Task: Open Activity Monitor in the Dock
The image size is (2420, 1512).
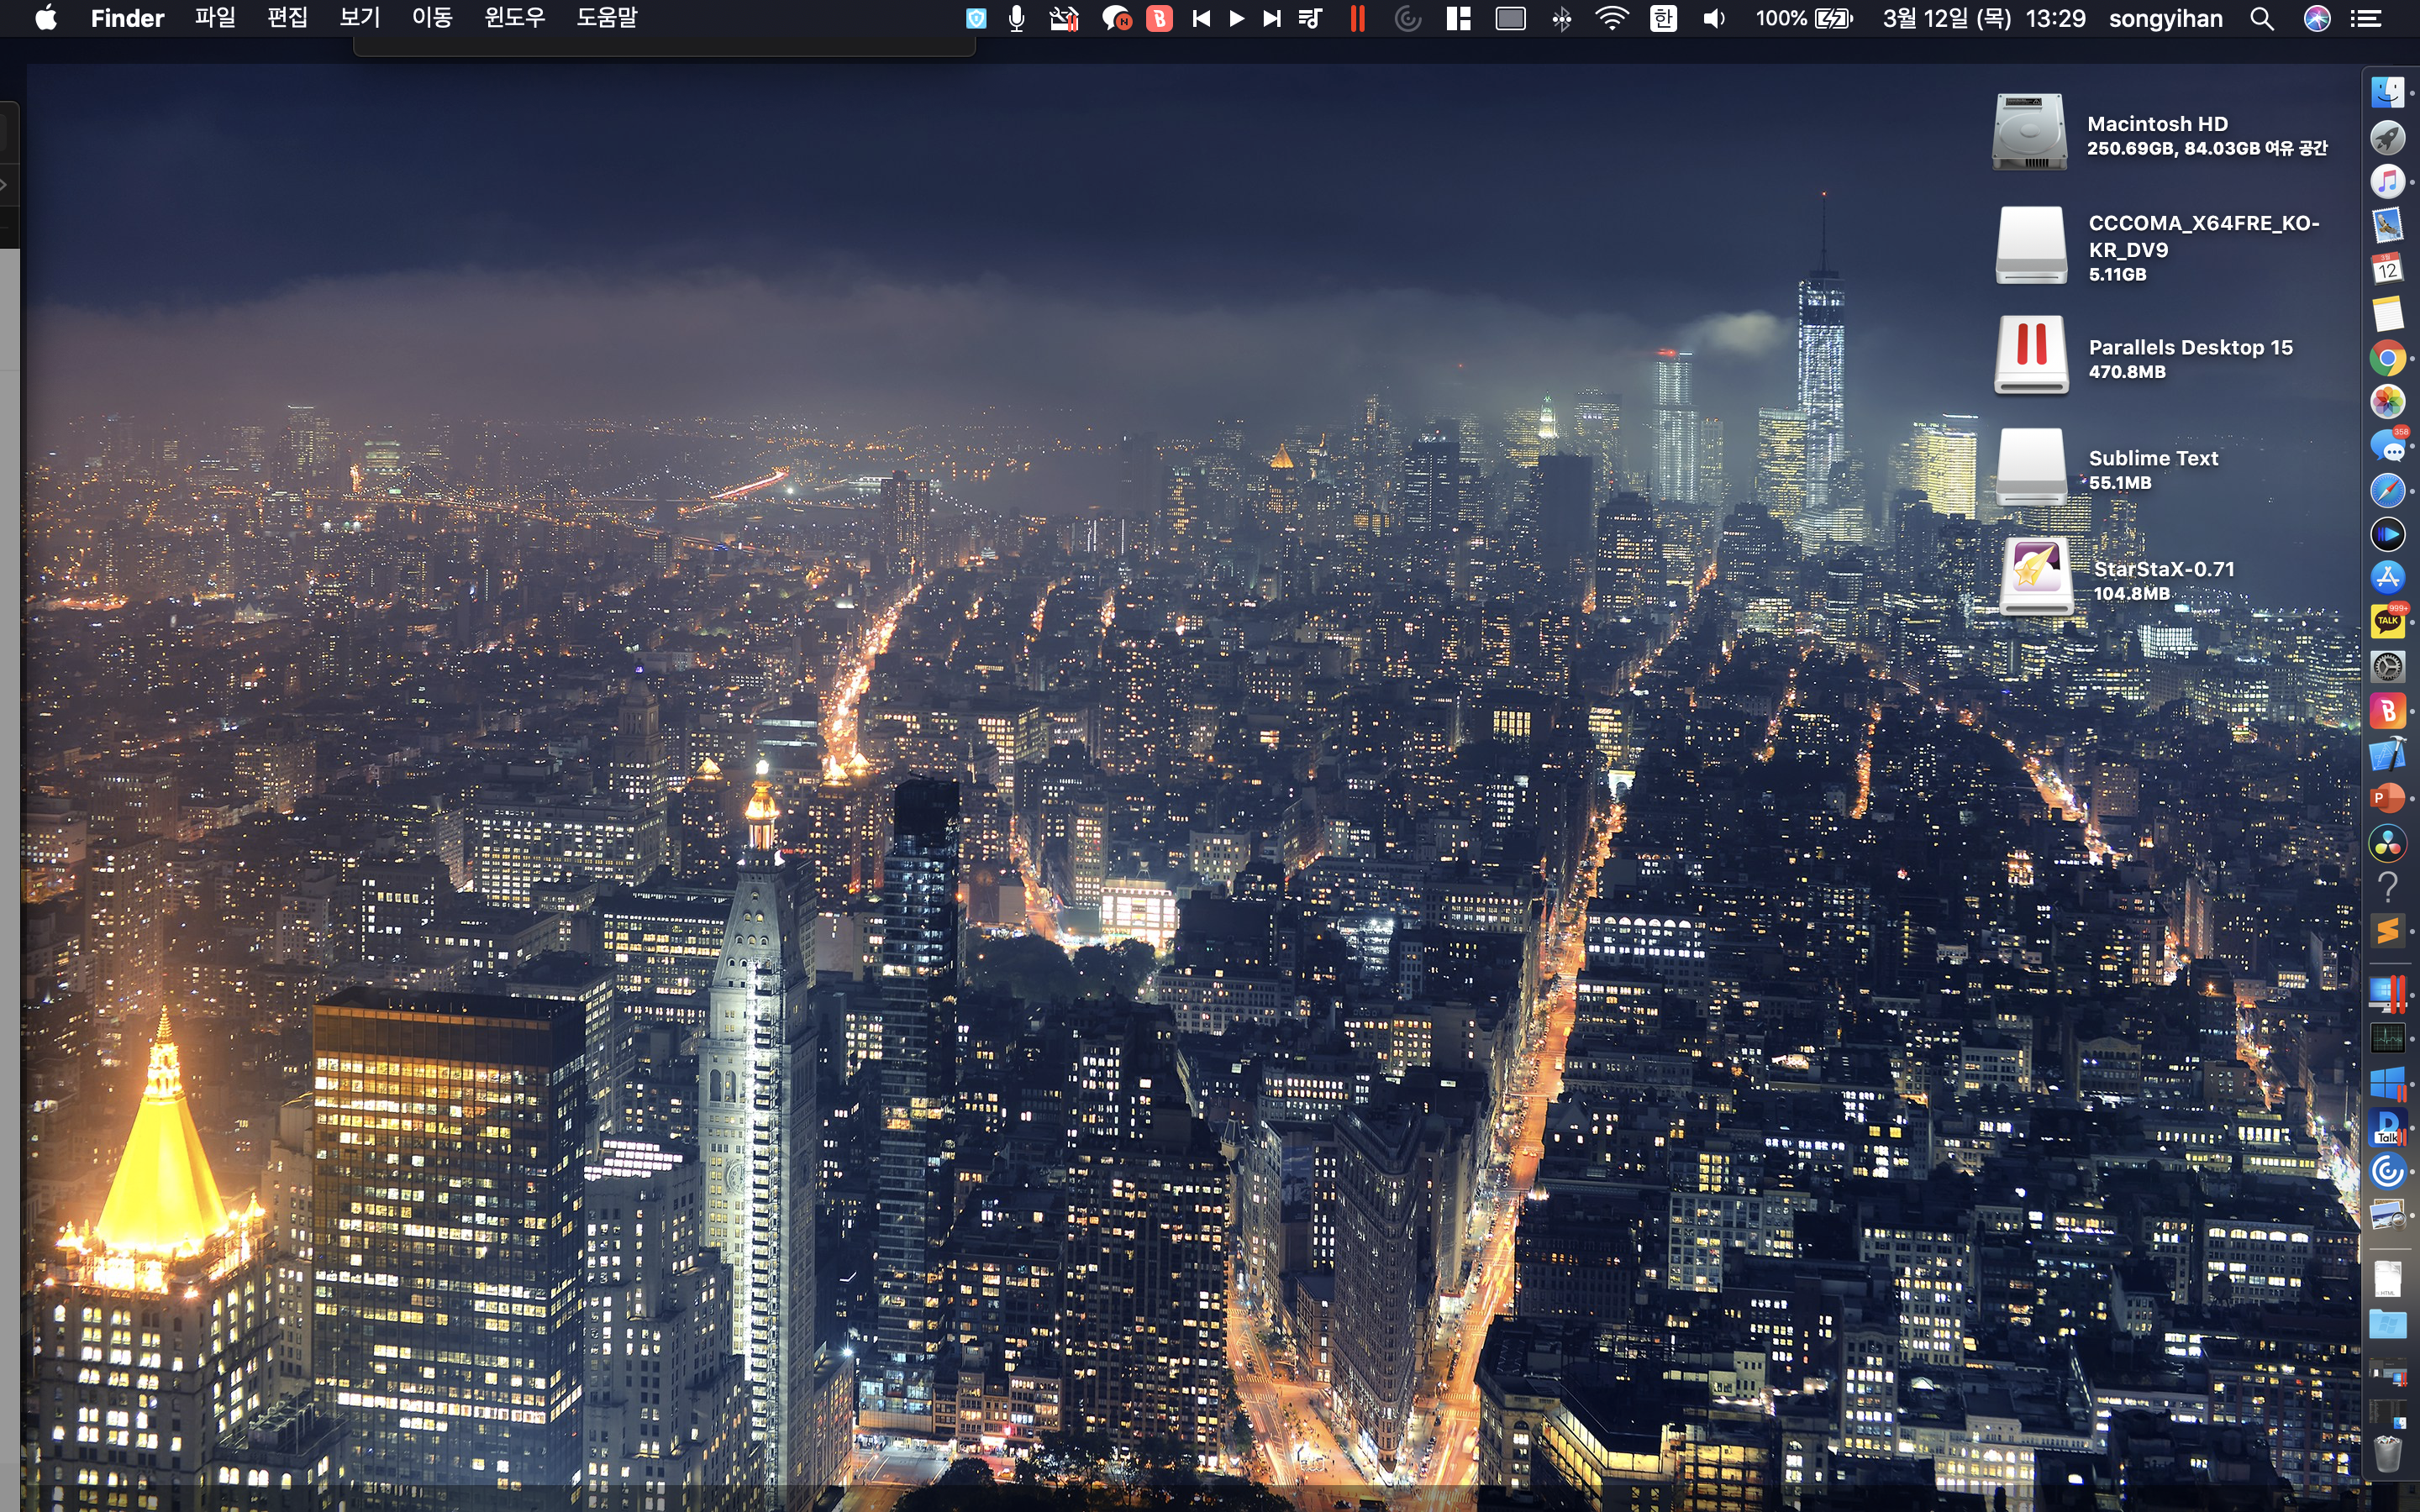Action: tap(2387, 1038)
